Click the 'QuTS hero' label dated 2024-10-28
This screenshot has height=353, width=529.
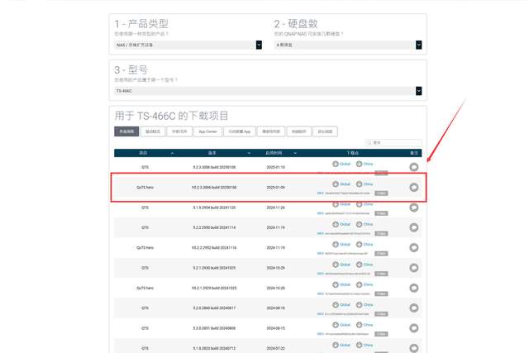[x=145, y=288]
